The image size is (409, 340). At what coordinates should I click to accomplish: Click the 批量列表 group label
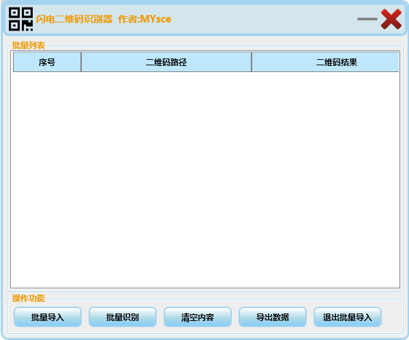[29, 46]
